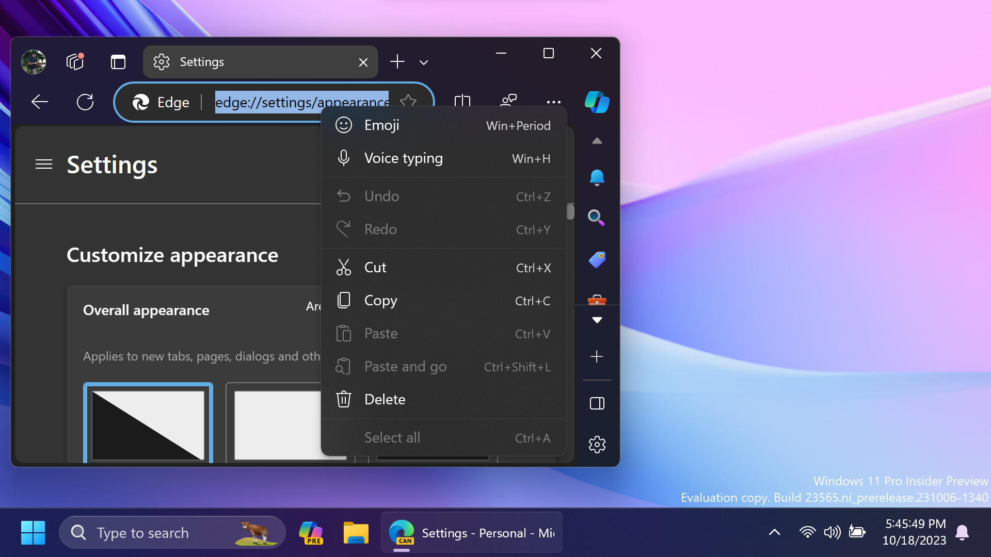Expand the tab list dropdown chevron

423,62
